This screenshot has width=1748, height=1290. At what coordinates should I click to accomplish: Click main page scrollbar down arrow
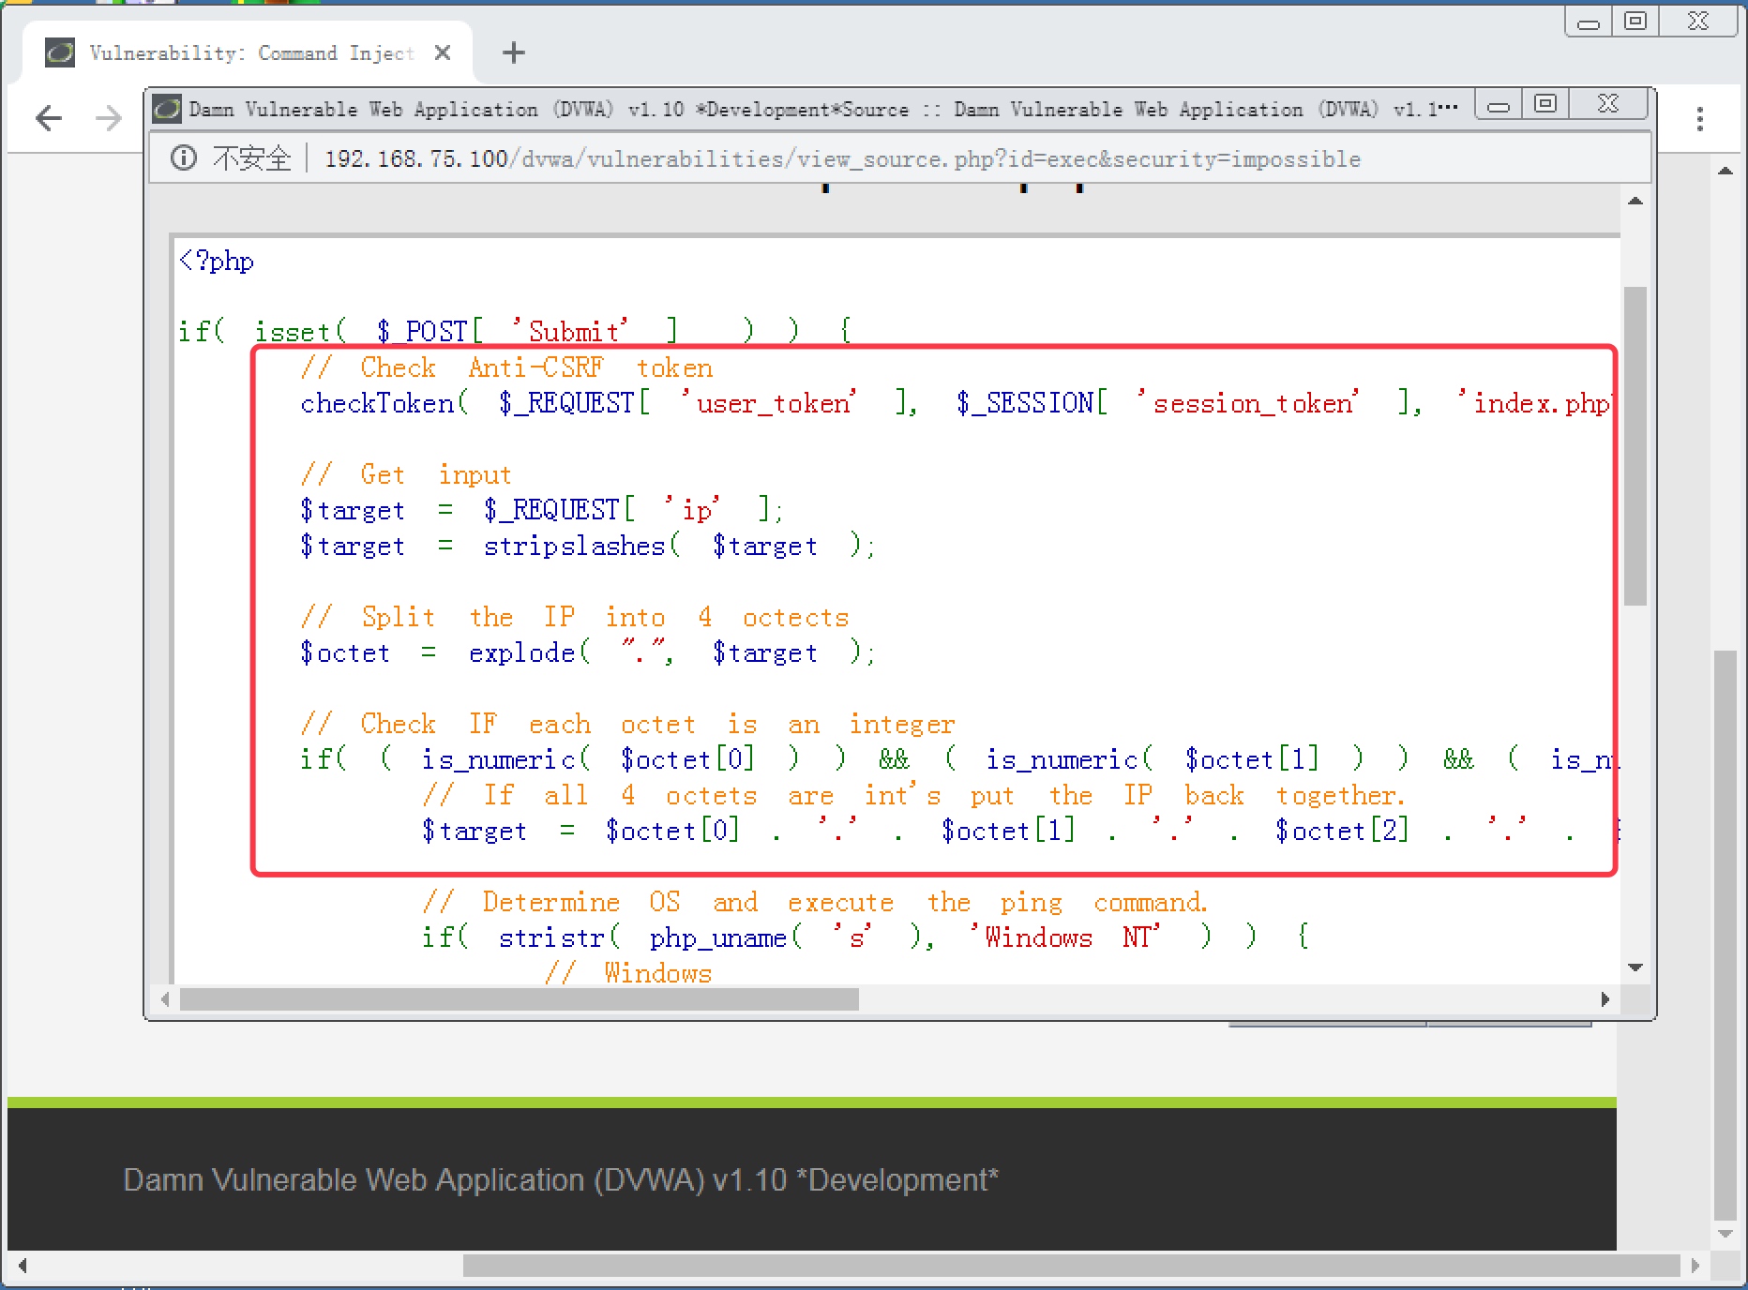1725,1234
